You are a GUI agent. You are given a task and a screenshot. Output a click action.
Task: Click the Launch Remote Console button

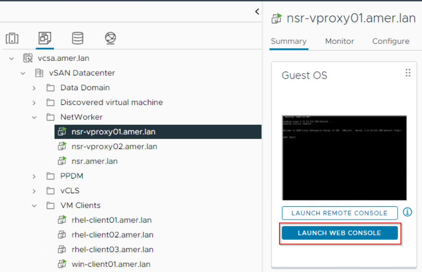(x=339, y=213)
